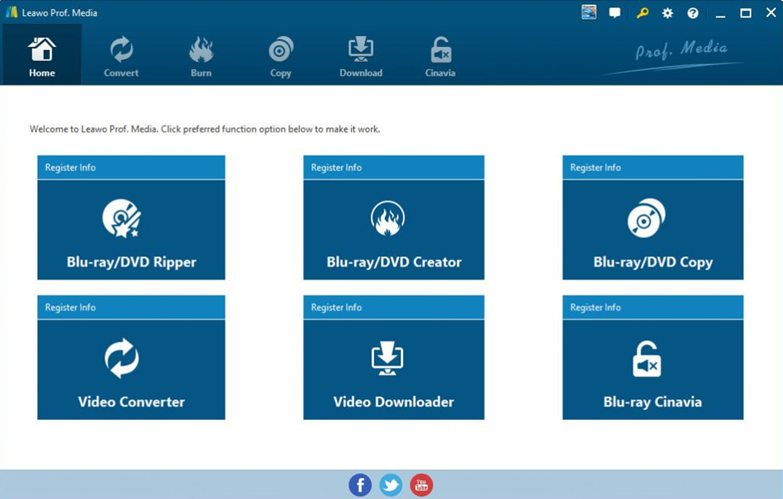Open the Blu-ray/DVD Copy disc icon
Screen dimensions: 783x499
(x=646, y=219)
